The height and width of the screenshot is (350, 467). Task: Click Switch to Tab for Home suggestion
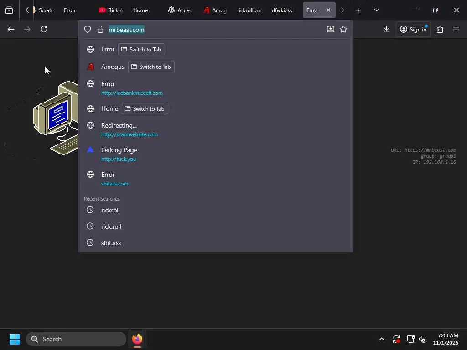coord(145,108)
